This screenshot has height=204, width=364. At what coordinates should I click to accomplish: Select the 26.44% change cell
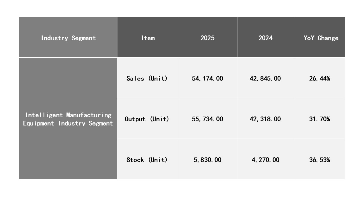[319, 78]
